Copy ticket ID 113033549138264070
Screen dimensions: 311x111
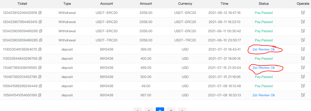click(x=40, y=49)
